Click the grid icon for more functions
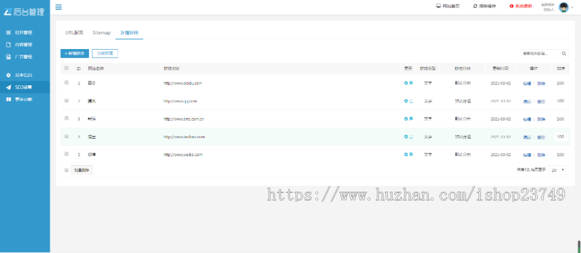This screenshot has width=581, height=253. pyautogui.click(x=8, y=99)
